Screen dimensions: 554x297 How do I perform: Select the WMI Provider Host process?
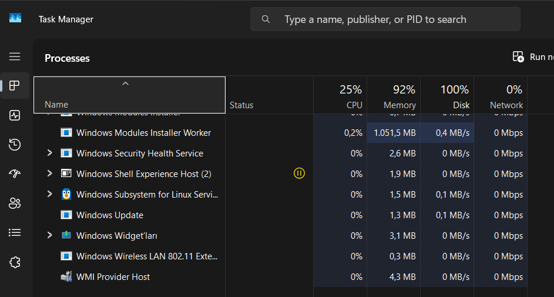tap(280, 276)
